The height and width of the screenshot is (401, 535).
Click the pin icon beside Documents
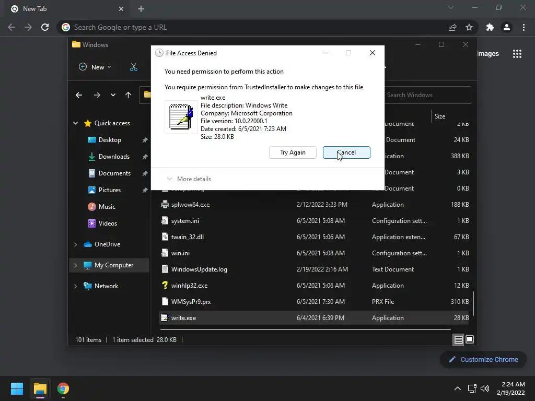[145, 173]
